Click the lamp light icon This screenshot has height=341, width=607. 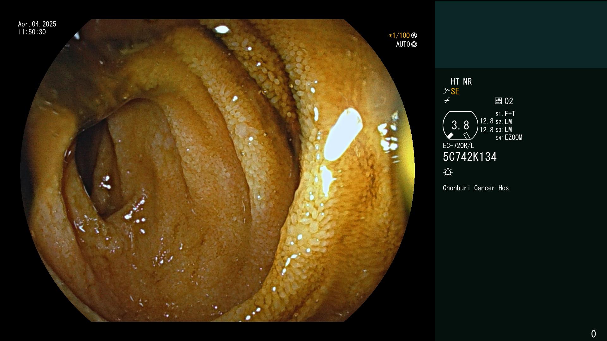pyautogui.click(x=448, y=172)
